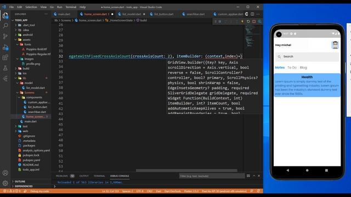Switch to the OUTPUT panel tab

coord(84,176)
